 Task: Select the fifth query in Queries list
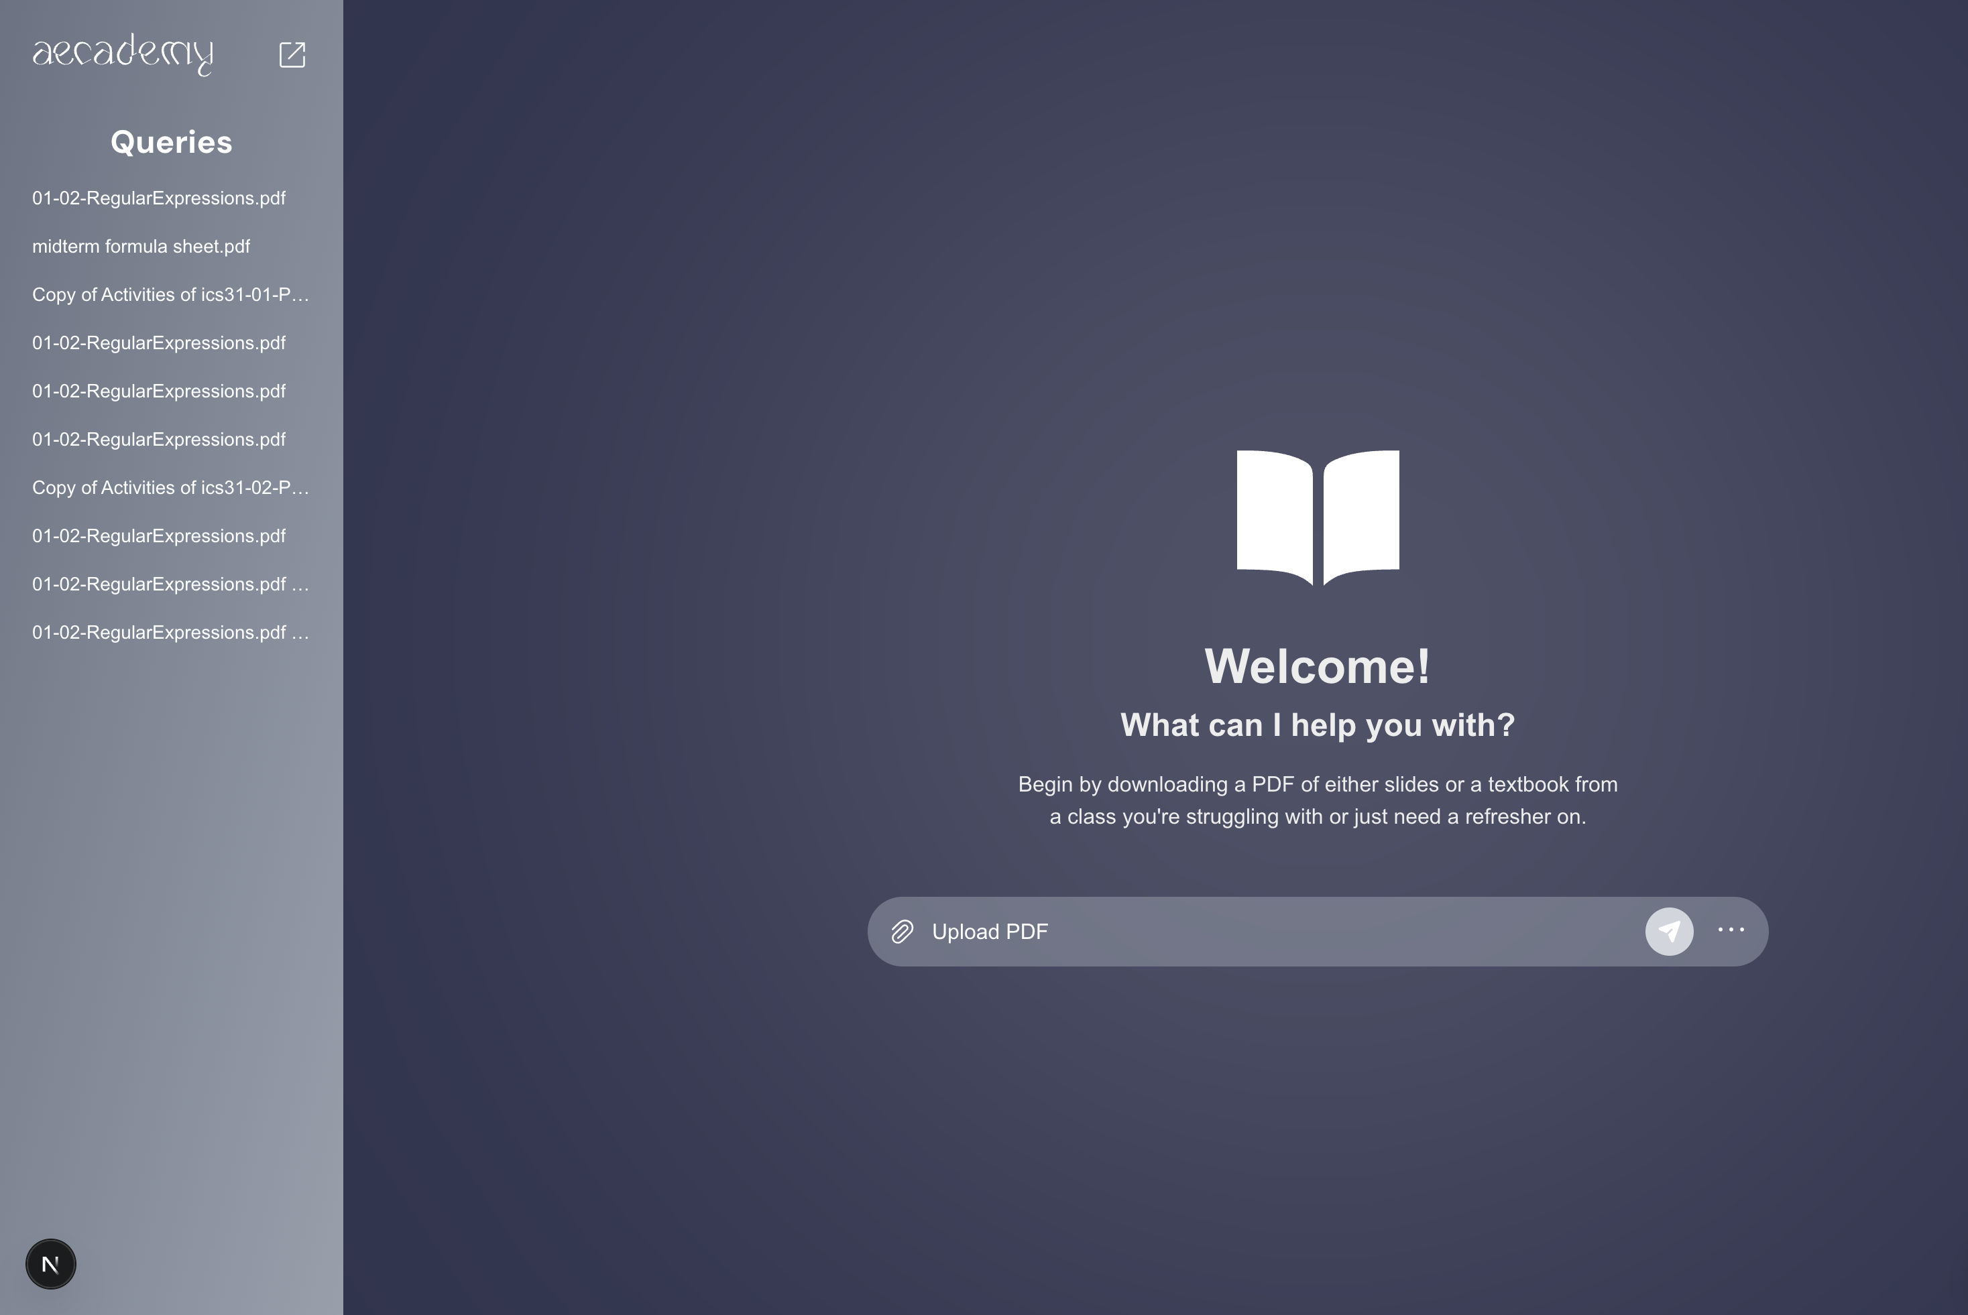[x=158, y=391]
